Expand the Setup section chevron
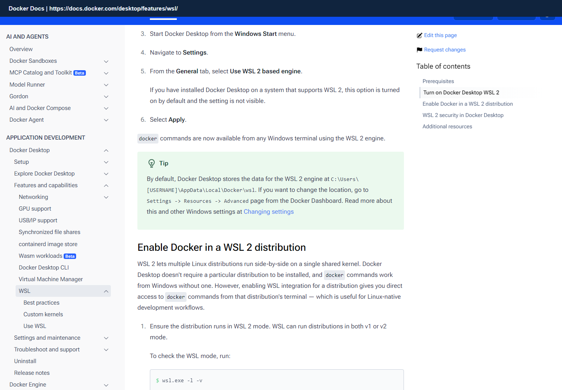 coord(106,162)
